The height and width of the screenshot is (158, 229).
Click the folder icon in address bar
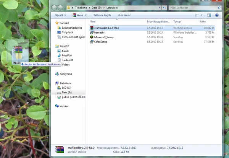(69, 8)
